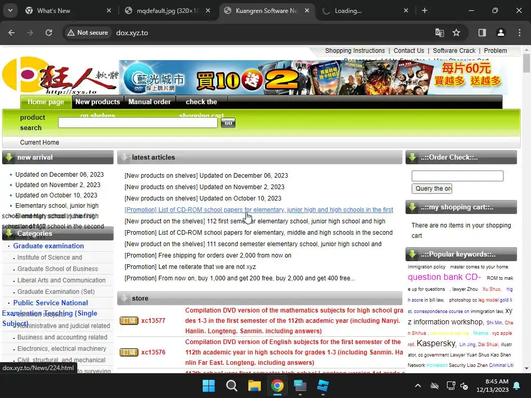Open the Windows Start menu
Image resolution: width=531 pixels, height=398 pixels.
tap(208, 386)
